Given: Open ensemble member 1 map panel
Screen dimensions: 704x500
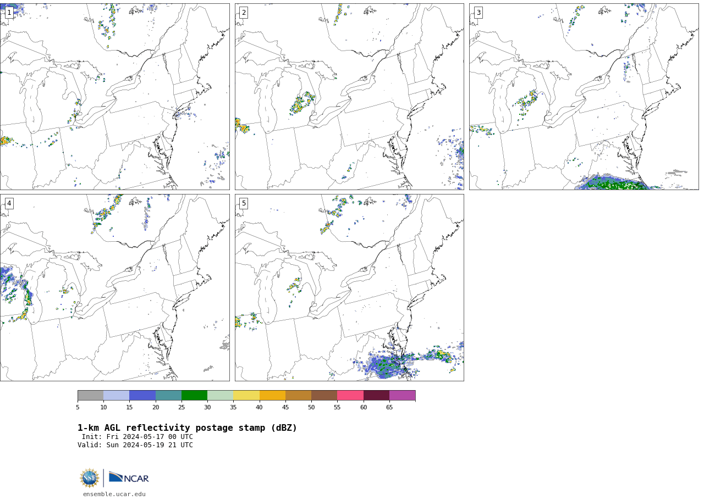Looking at the screenshot, I should [114, 97].
